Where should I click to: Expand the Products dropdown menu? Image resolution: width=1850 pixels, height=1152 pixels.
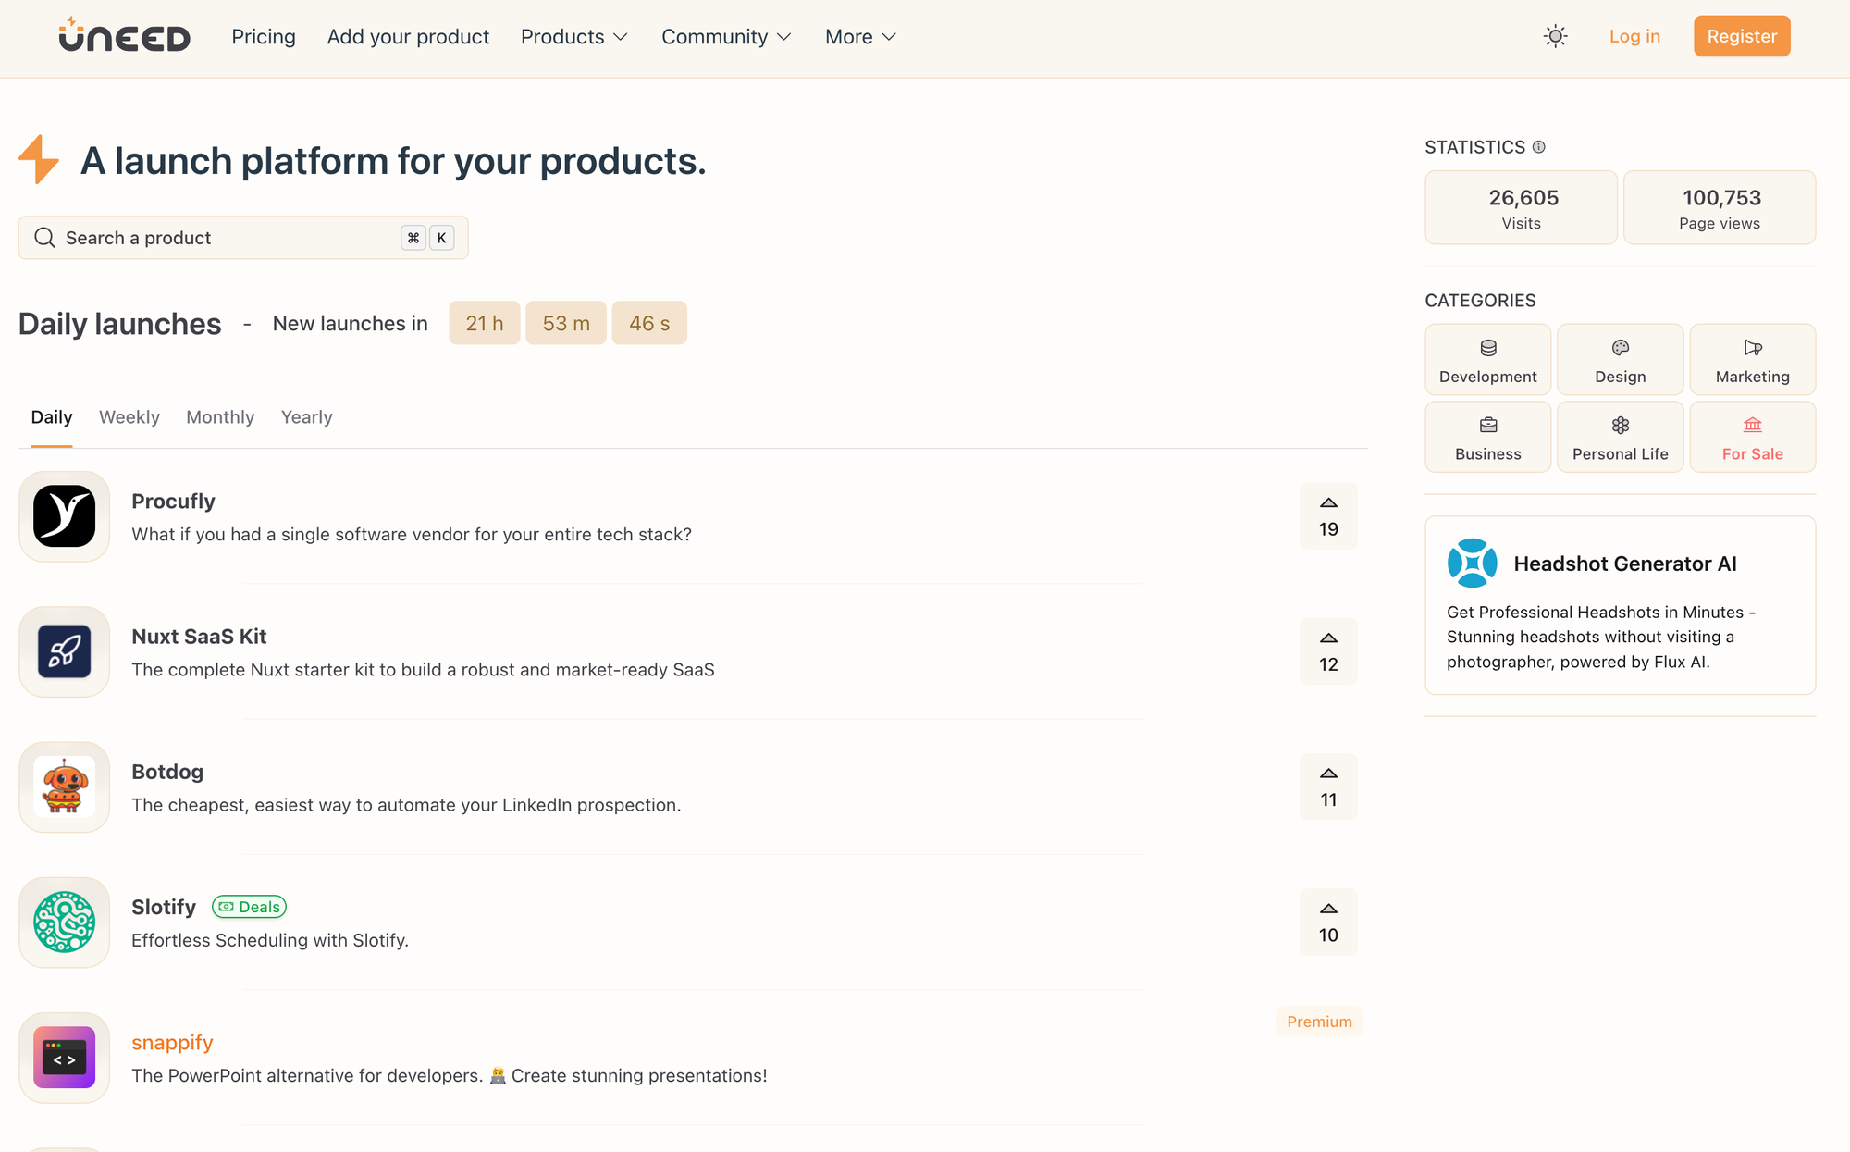tap(574, 36)
